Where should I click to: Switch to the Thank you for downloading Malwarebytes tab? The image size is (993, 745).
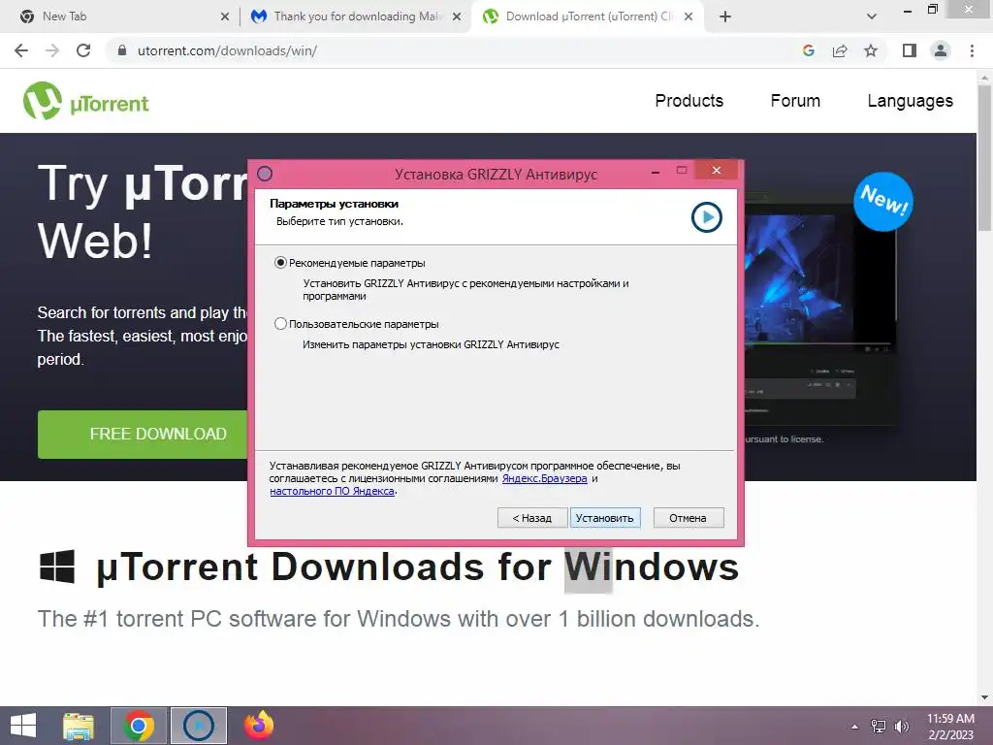358,16
